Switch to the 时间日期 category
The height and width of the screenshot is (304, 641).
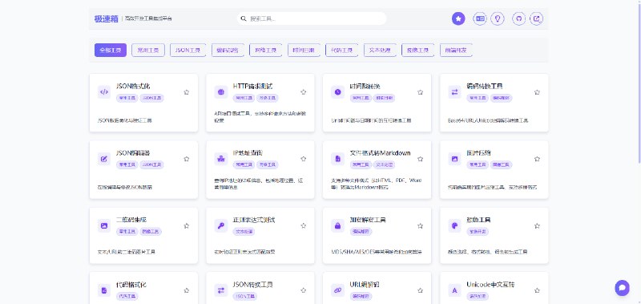[x=304, y=50]
